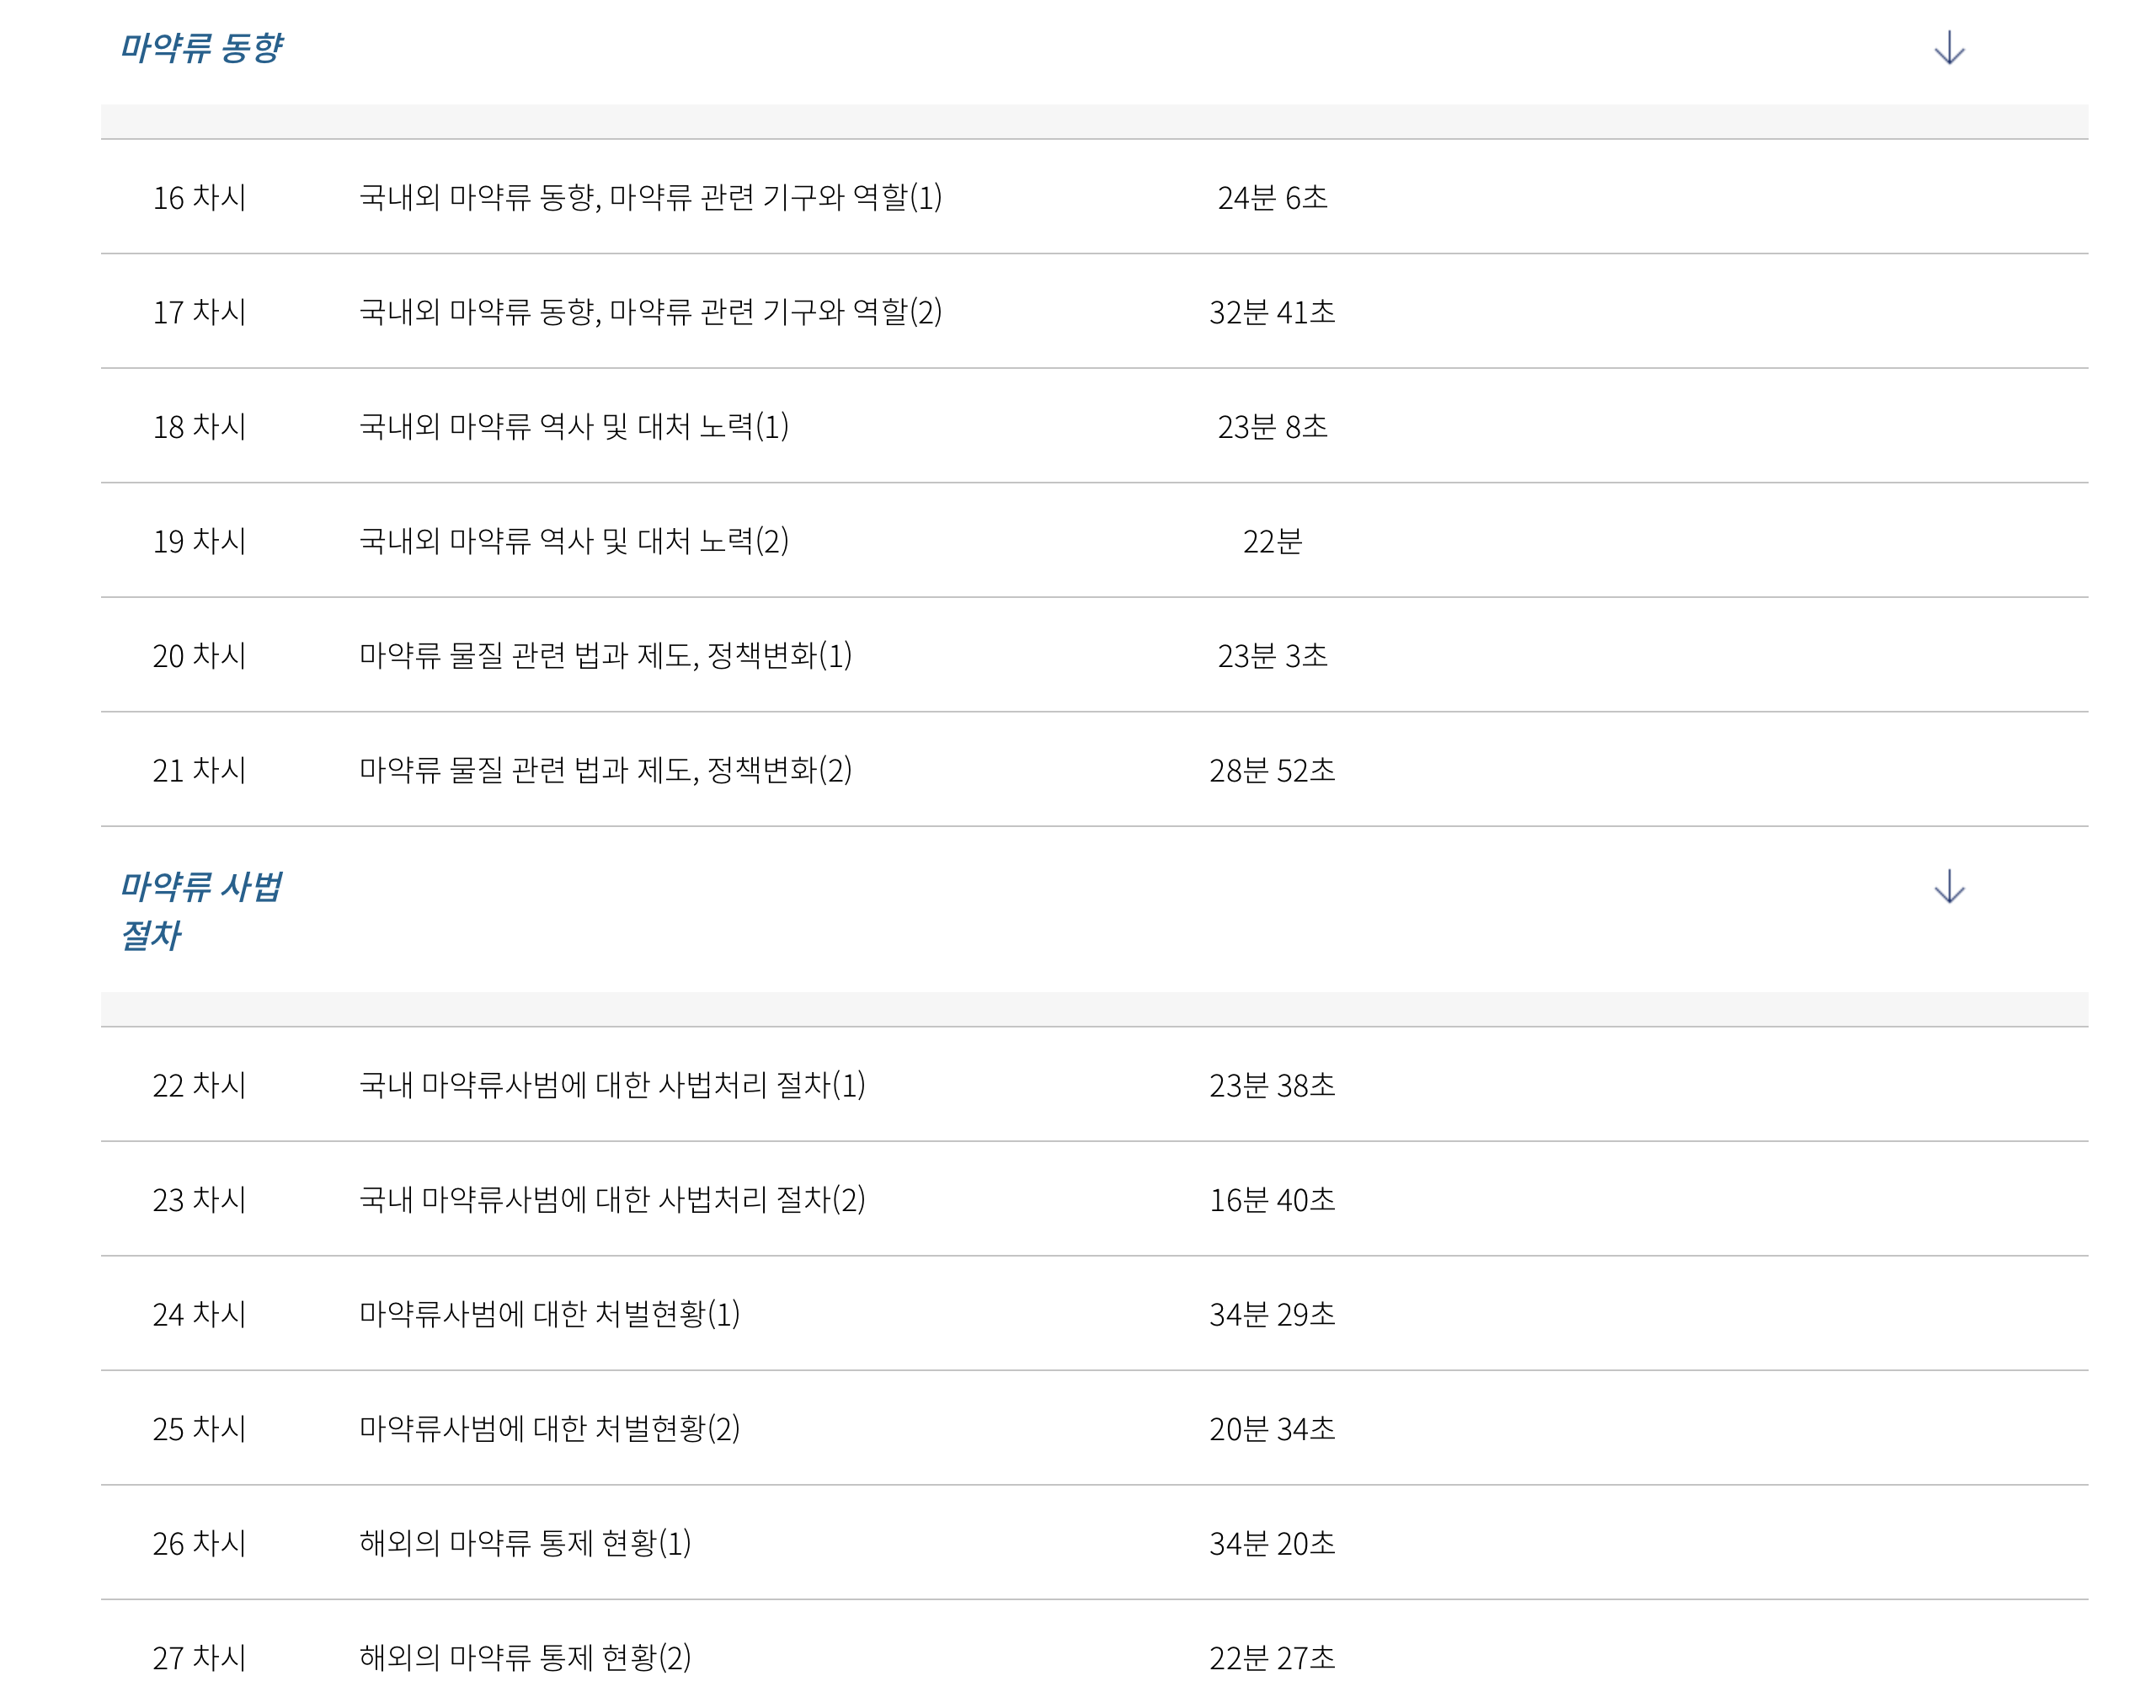Select 국내외 마약류 동향, 마약류 관련 기구와 역할(2) lesson
2156x1708 pixels.
pyautogui.click(x=650, y=312)
